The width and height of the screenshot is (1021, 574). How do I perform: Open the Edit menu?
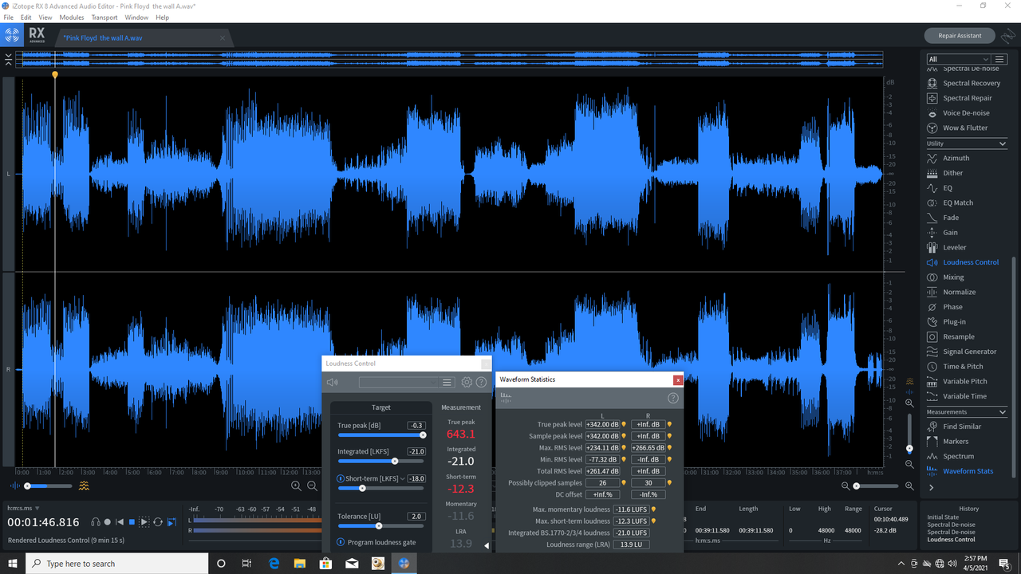click(26, 17)
